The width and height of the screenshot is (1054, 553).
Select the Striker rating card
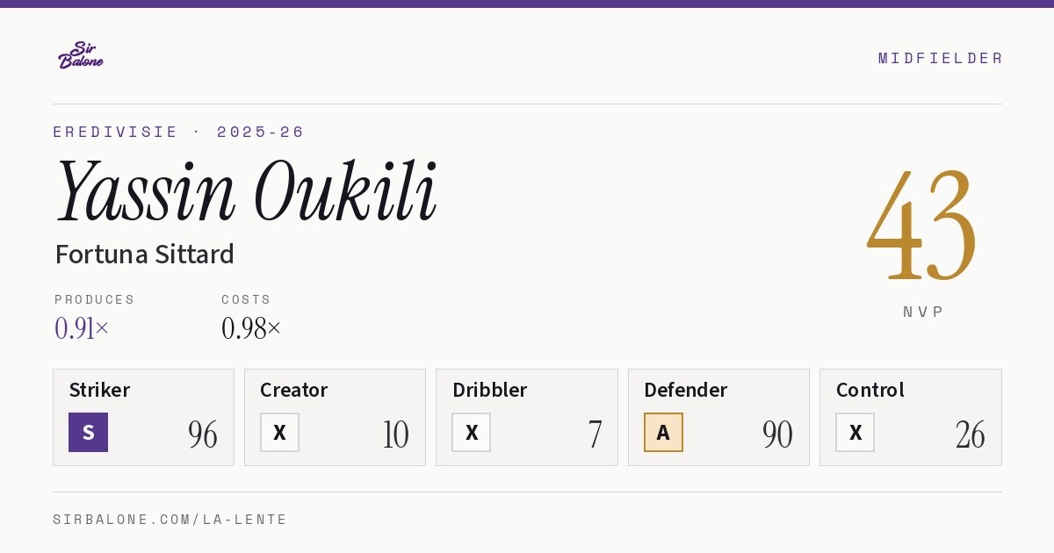(x=143, y=417)
